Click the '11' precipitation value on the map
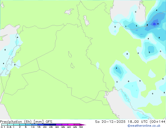Viewport: 166px width, 128px height. pos(158,24)
